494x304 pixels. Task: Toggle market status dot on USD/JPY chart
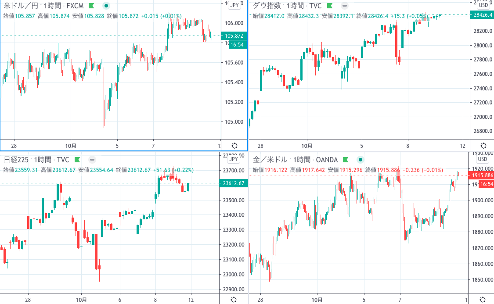(x=106, y=6)
